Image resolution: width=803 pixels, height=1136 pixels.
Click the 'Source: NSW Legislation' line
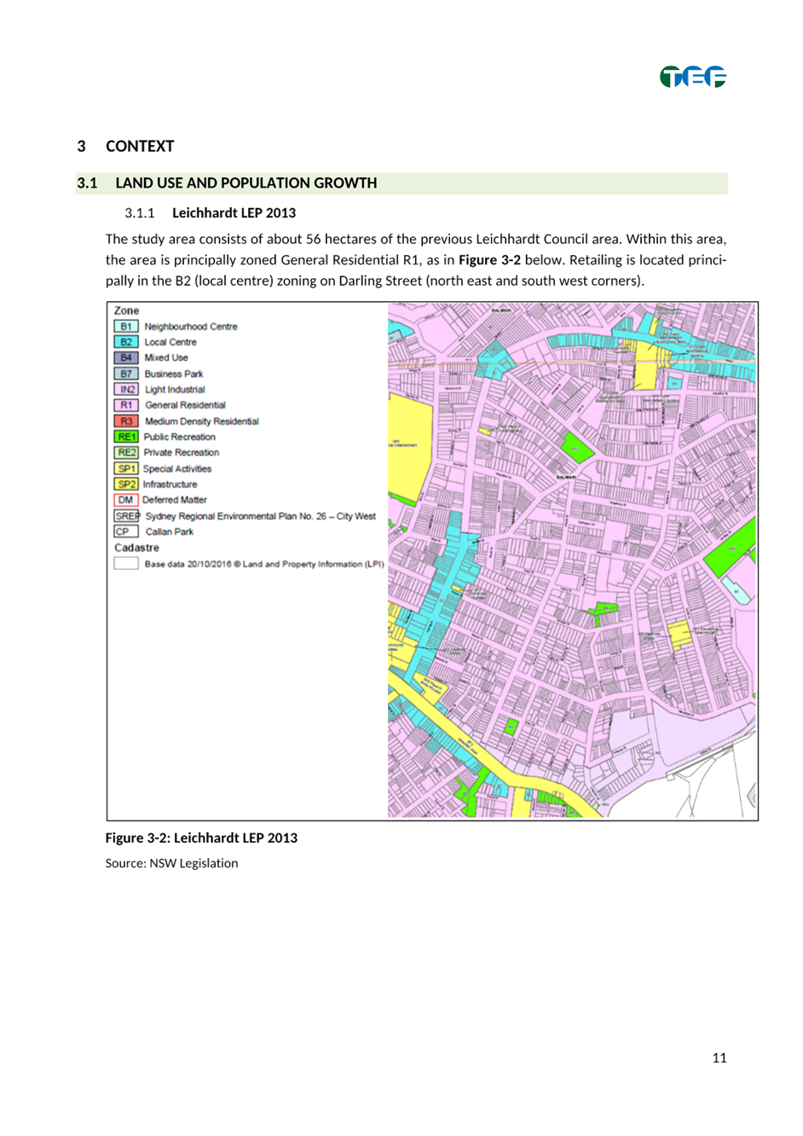point(171,863)
